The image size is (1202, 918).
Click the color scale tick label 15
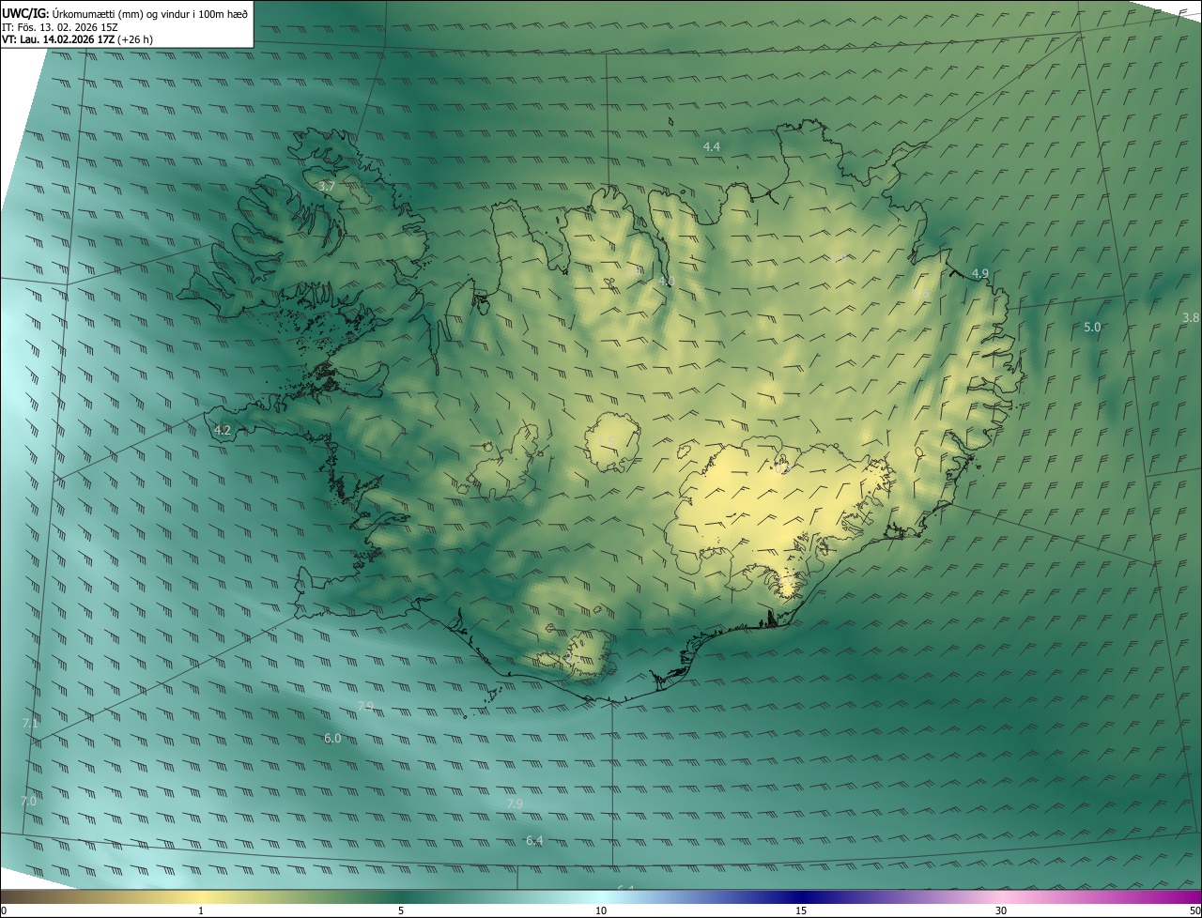[801, 910]
